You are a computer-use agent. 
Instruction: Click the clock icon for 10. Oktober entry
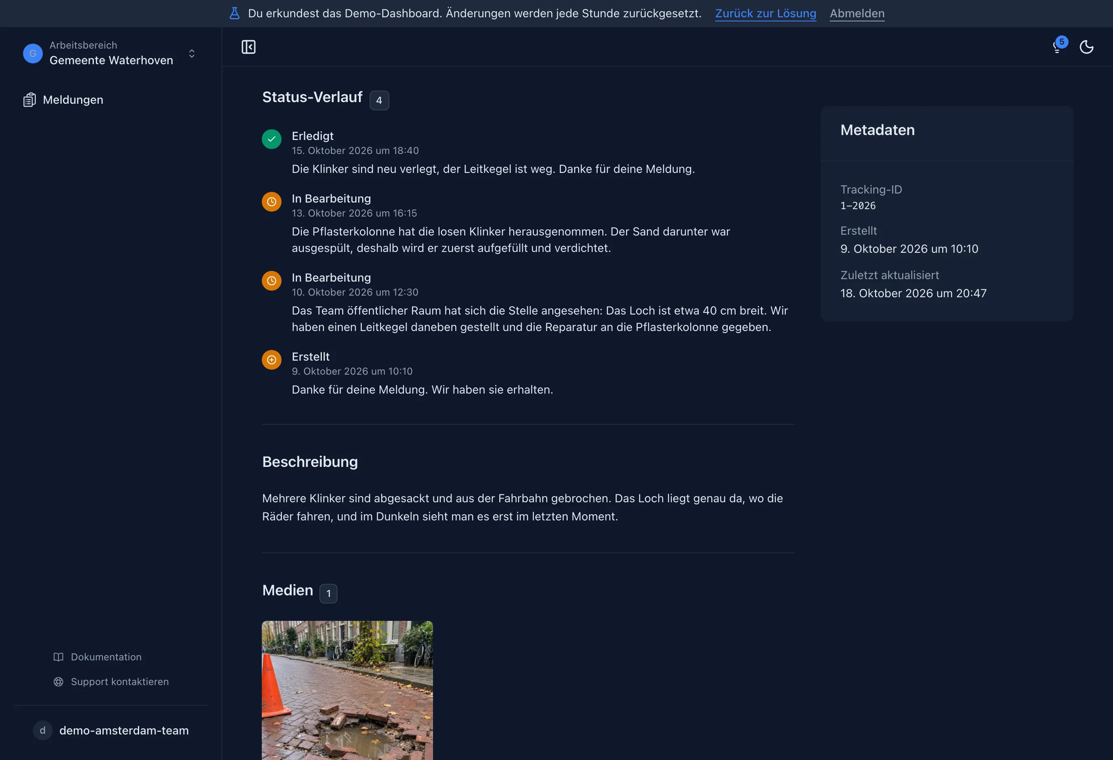click(272, 281)
